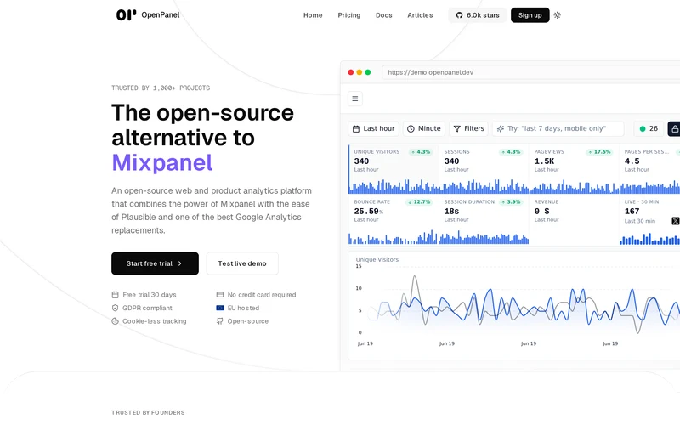The image size is (680, 425).
Task: Open the Home nav item
Action: click(313, 15)
